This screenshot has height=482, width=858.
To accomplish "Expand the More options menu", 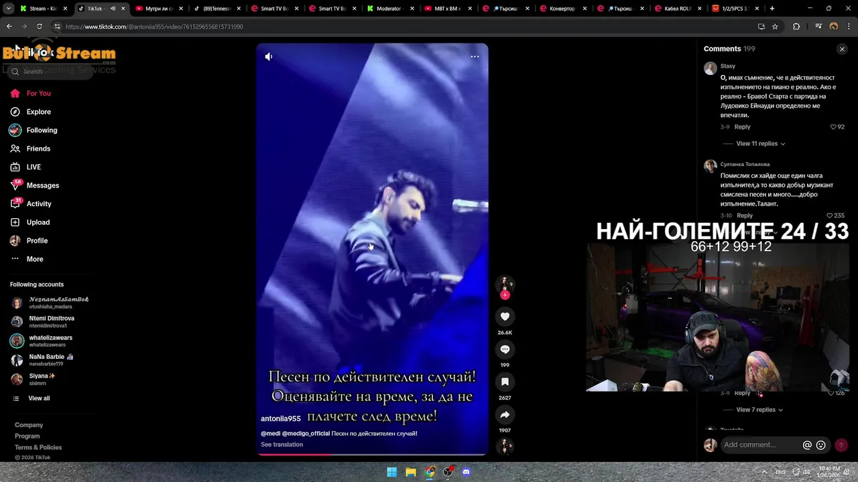I will click(27, 259).
